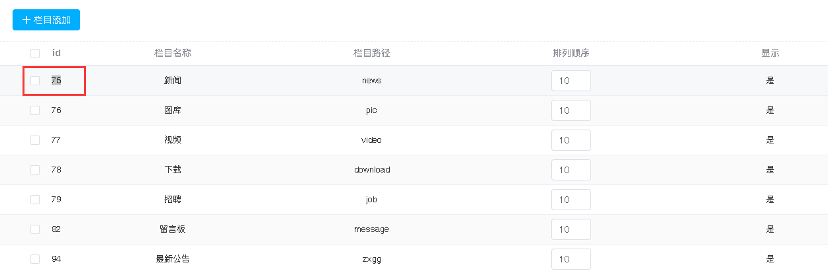This screenshot has height=273, width=828.
Task: Click the 排列顺序 column header
Action: (571, 53)
